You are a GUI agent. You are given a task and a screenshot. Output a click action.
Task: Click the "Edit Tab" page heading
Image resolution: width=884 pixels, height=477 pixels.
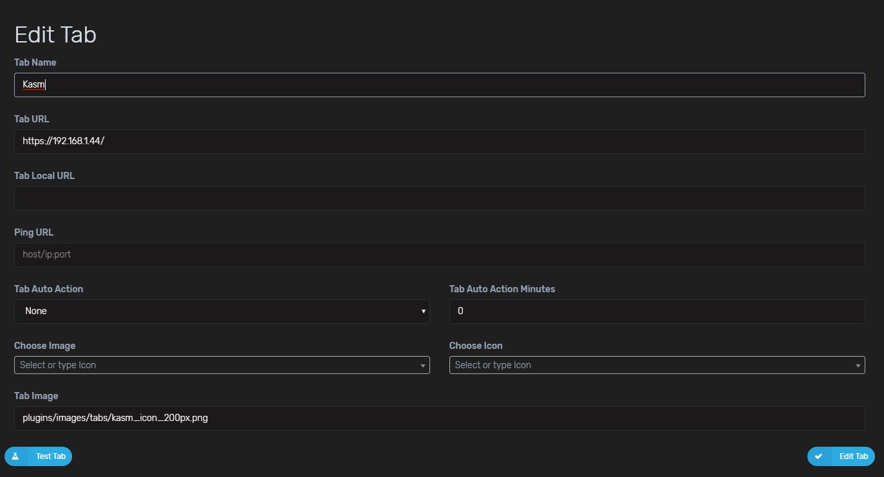55,35
